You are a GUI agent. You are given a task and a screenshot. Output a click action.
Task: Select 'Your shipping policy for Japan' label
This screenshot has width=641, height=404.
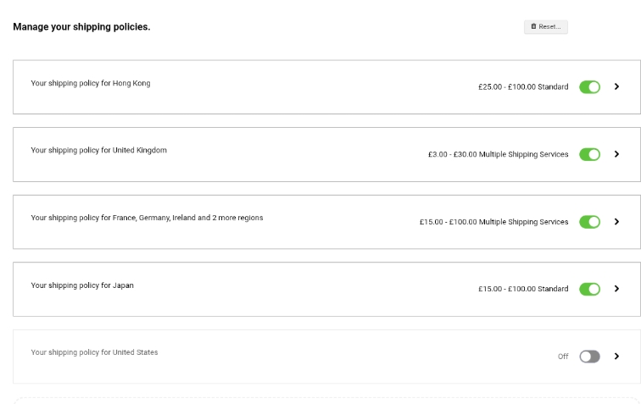(x=82, y=285)
